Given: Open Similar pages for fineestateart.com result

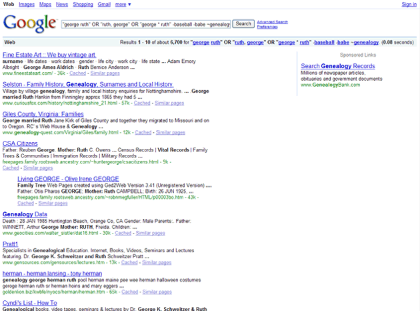Looking at the screenshot, I should (105, 73).
